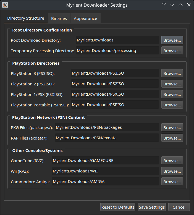The width and height of the screenshot is (194, 215).
Task: Edit the Root Download Directory field
Action: click(x=117, y=40)
